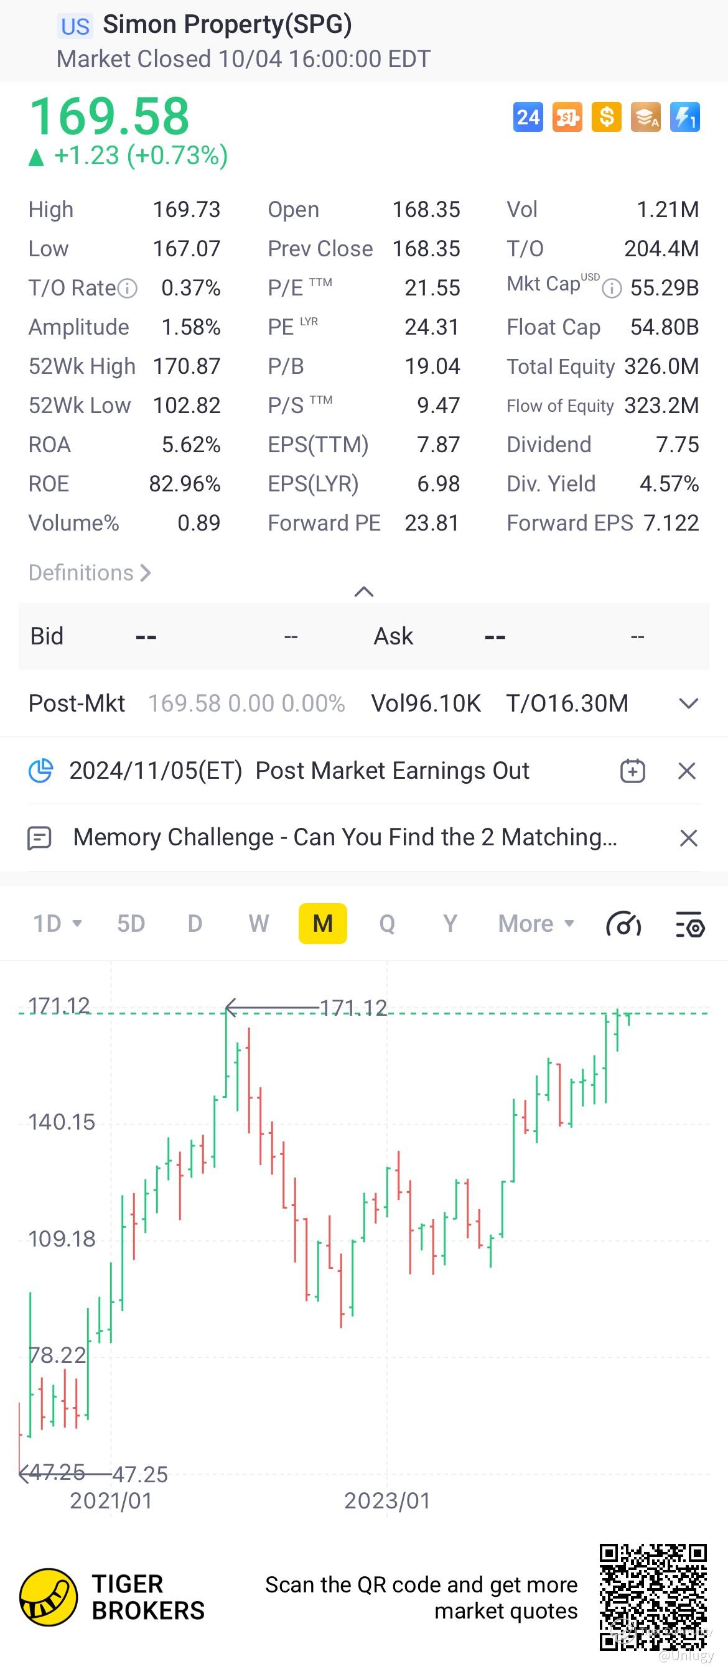Tap the blue 24-hour trading icon

528,118
